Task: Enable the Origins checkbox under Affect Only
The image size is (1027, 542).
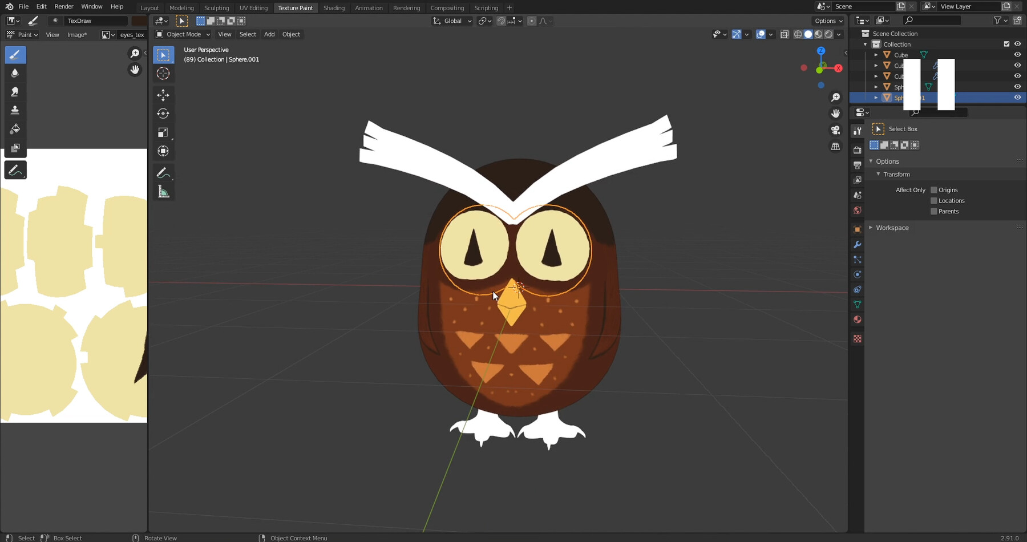Action: 934,189
